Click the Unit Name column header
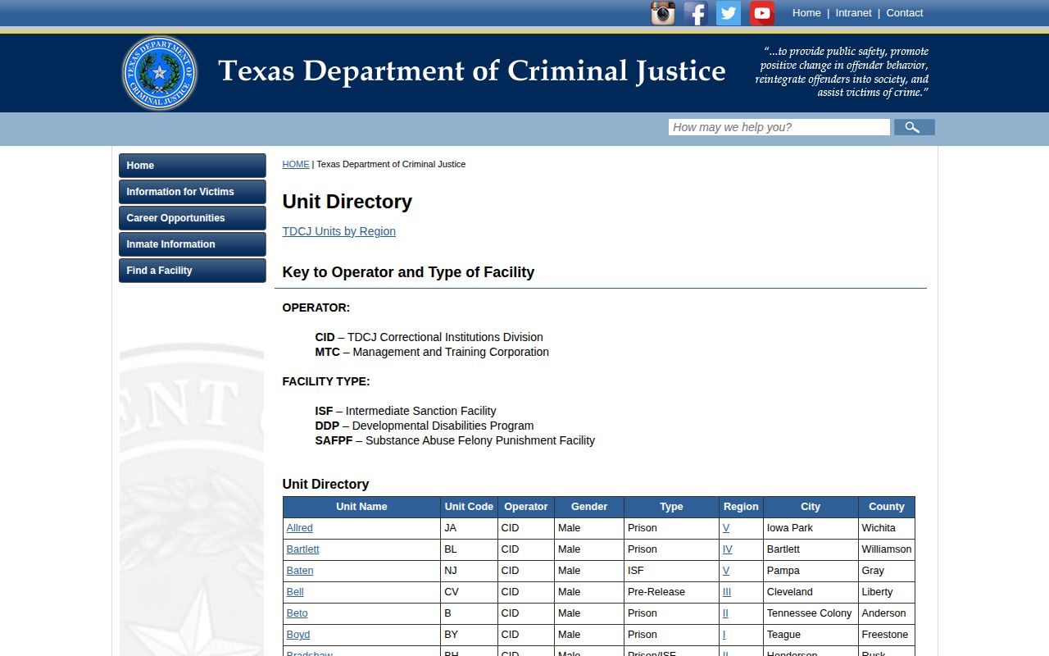1049x656 pixels. point(361,507)
